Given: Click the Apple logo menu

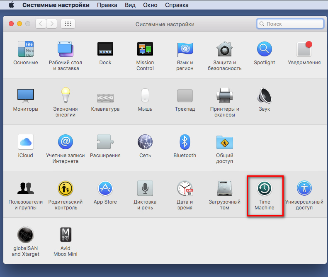Looking at the screenshot, I should [x=11, y=5].
